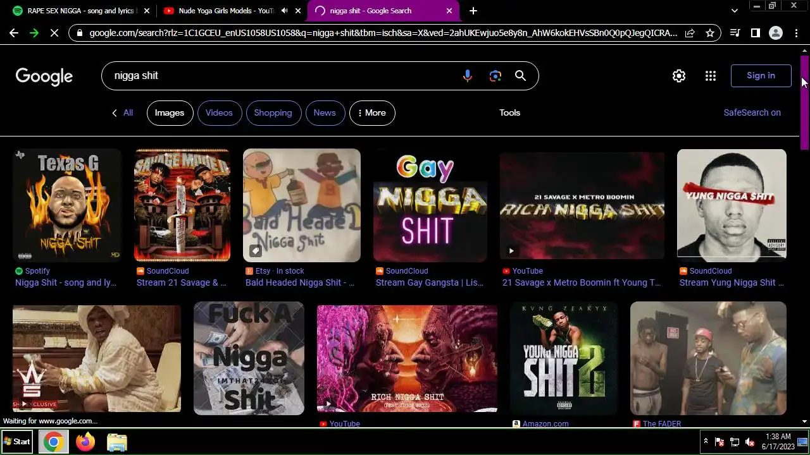The height and width of the screenshot is (455, 810).
Task: Click the scrollbar up arrow
Action: click(805, 50)
